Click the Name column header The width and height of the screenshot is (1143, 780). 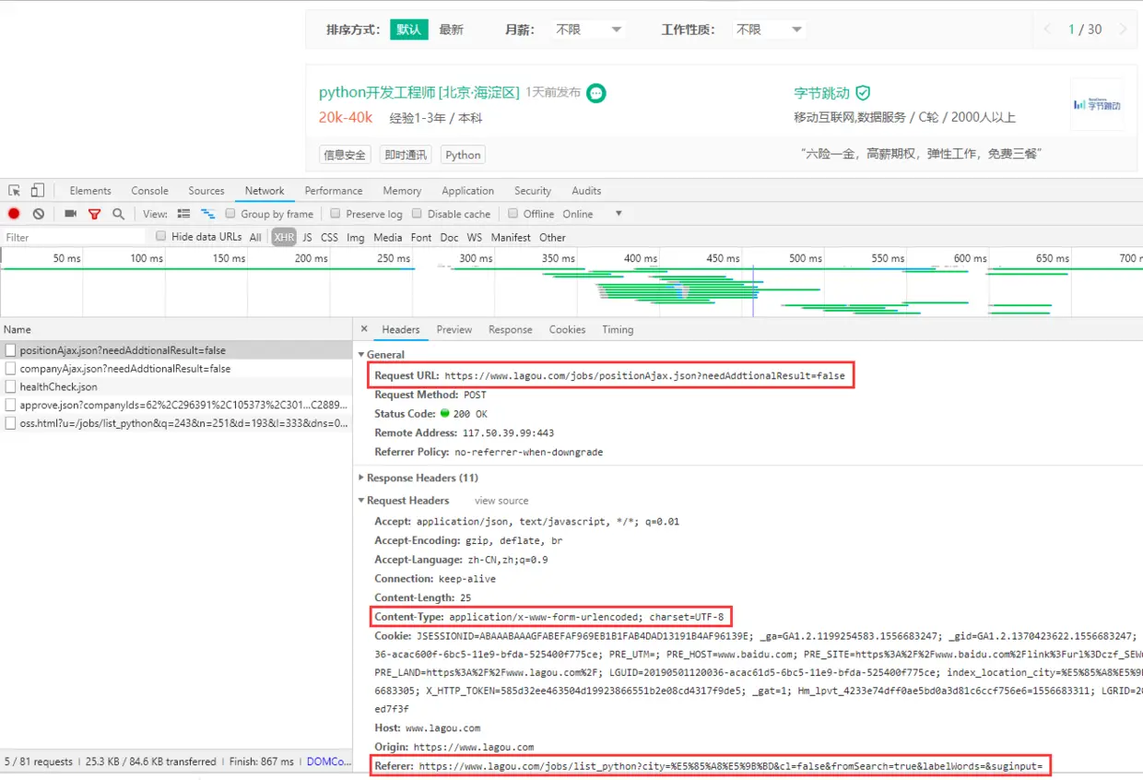click(x=176, y=329)
